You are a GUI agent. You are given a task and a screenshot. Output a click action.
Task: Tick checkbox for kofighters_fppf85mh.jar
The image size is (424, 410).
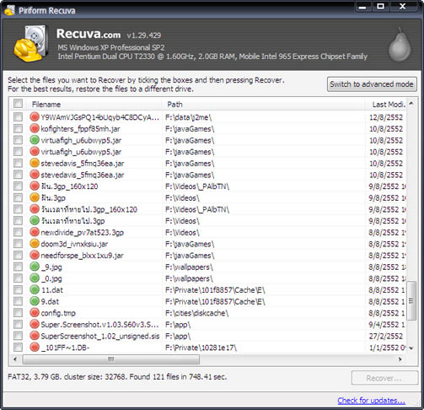pyautogui.click(x=18, y=128)
